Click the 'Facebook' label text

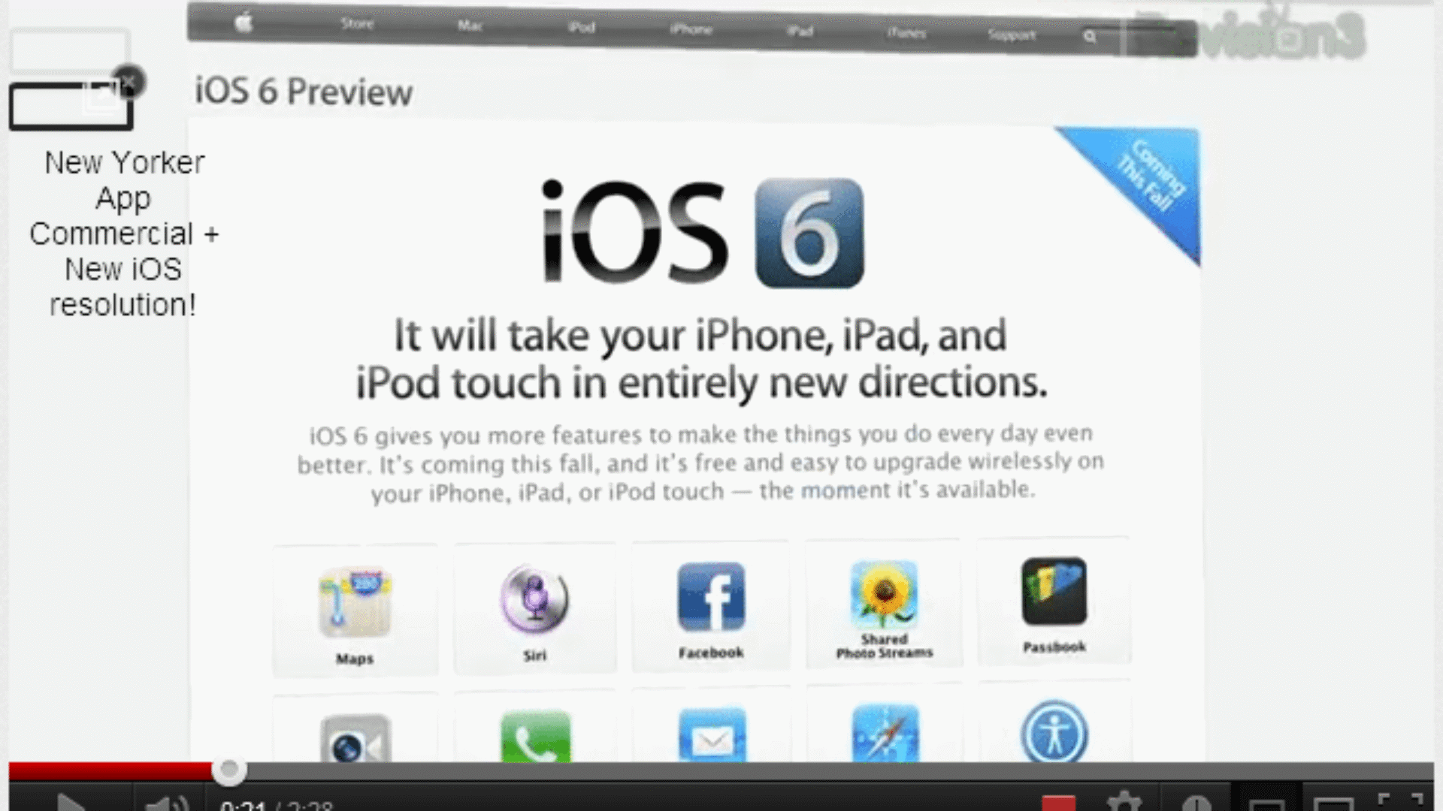(x=711, y=653)
